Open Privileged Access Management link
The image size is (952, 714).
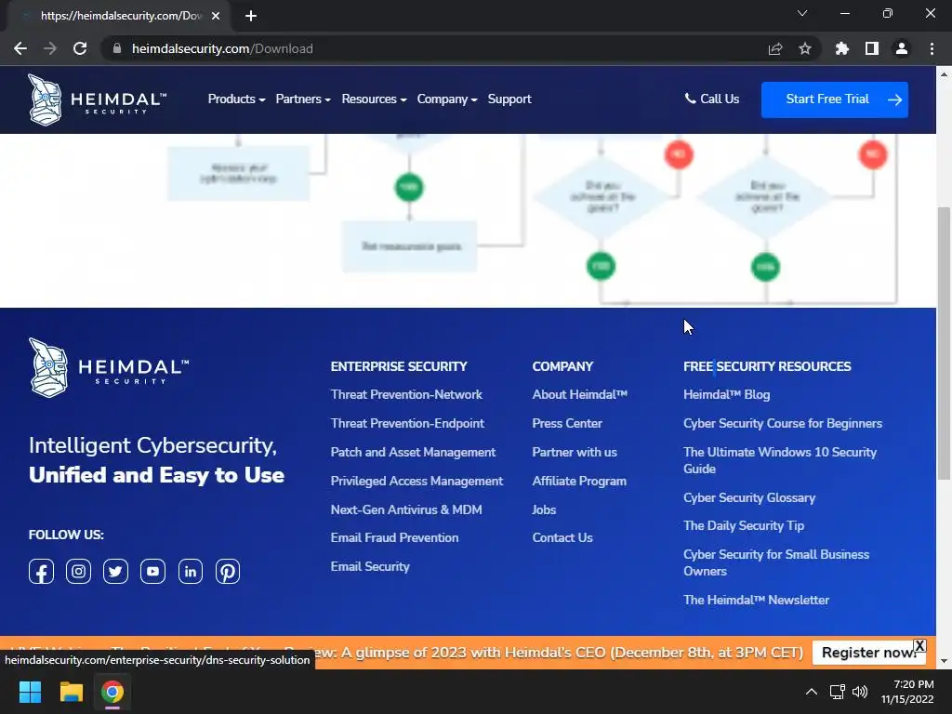point(416,481)
